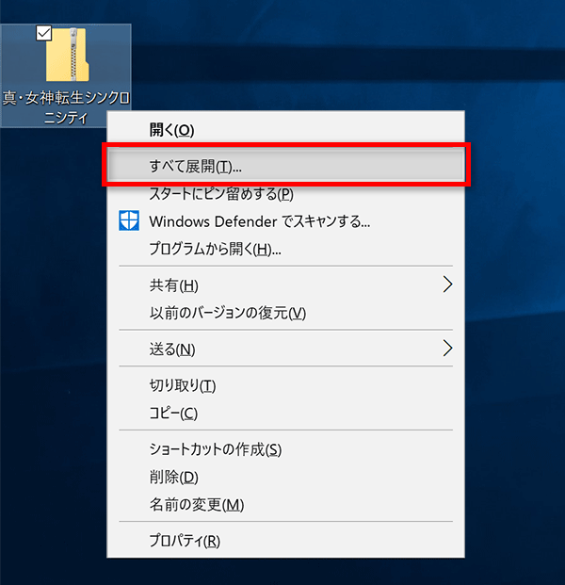Screen dimensions: 565x585
Task: Choose 切り取り(T) to cut the file
Action: (x=285, y=385)
